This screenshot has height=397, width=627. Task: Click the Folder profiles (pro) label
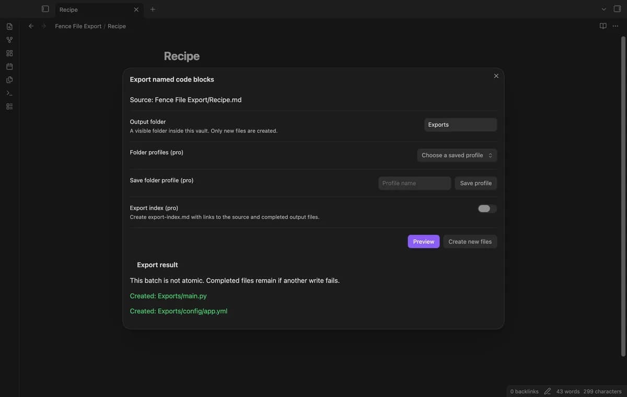coord(156,153)
